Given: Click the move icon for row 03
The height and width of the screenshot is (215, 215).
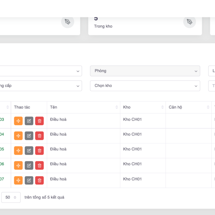Looking at the screenshot, I should [x=18, y=121].
